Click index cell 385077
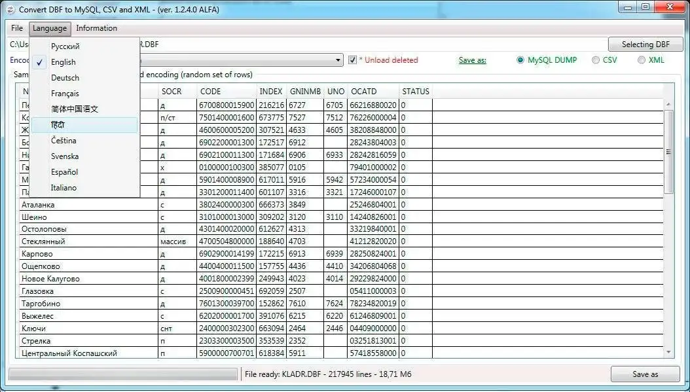The height and width of the screenshot is (392, 690). point(272,167)
